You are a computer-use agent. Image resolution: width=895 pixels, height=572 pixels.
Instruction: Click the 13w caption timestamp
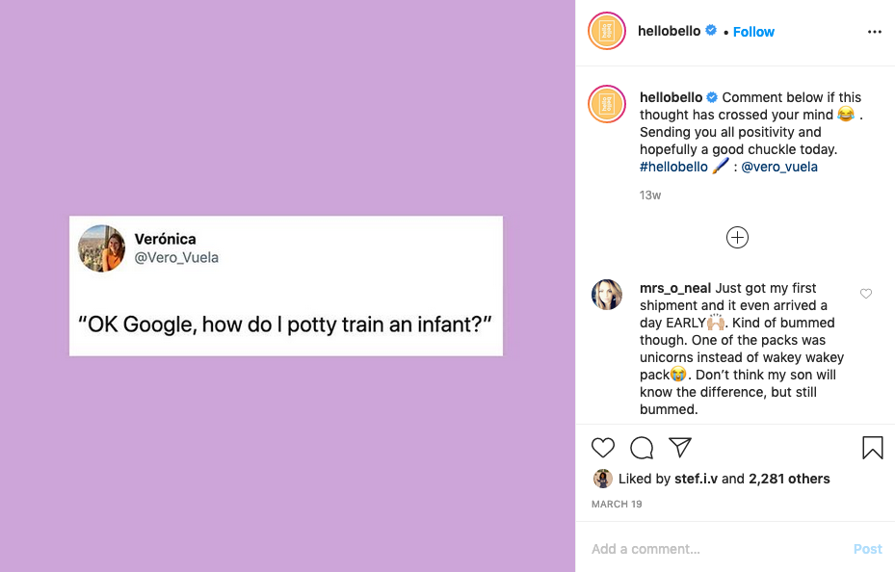click(650, 195)
